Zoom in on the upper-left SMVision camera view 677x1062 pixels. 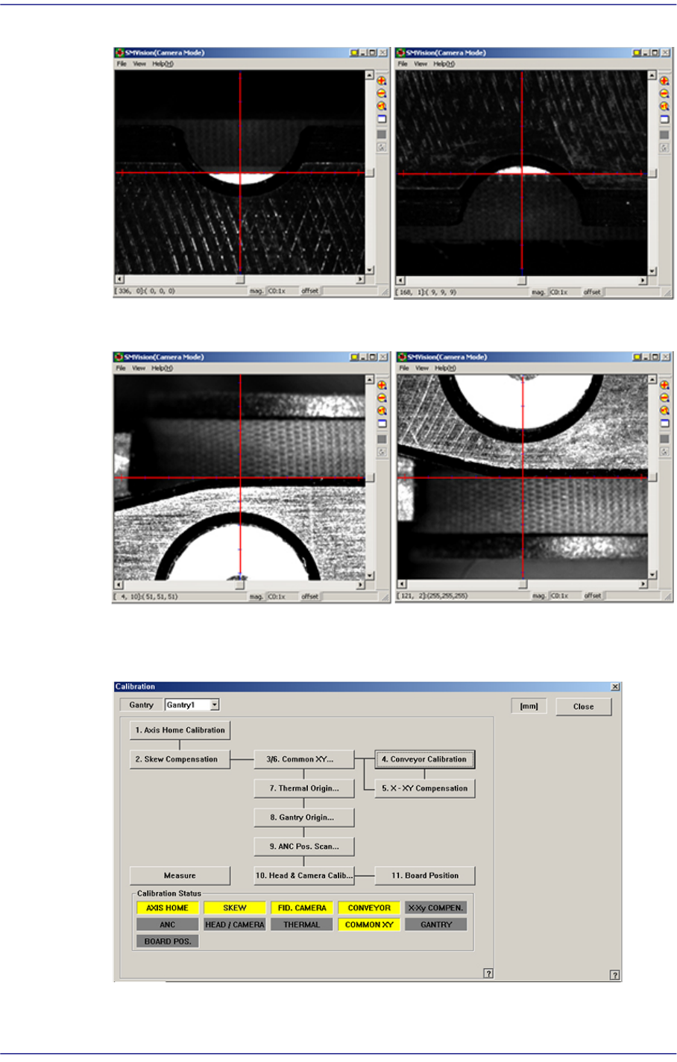[x=382, y=81]
